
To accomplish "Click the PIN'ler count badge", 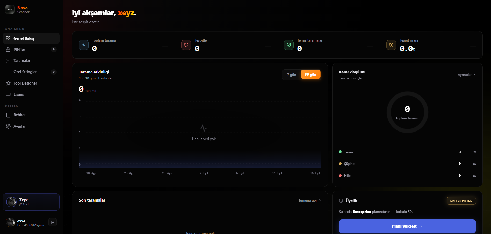I will [54, 49].
